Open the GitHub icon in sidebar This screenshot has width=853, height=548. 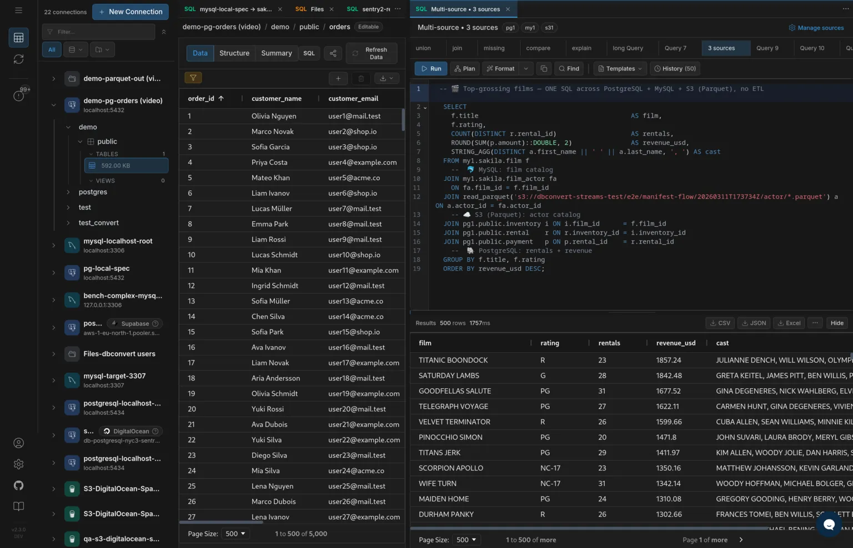18,485
